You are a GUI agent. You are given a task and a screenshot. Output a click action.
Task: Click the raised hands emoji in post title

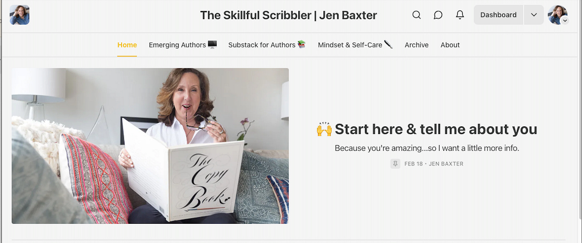324,129
